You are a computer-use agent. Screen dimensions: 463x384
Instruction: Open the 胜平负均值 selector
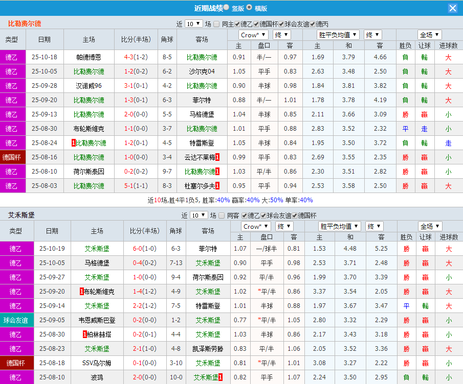(338, 34)
